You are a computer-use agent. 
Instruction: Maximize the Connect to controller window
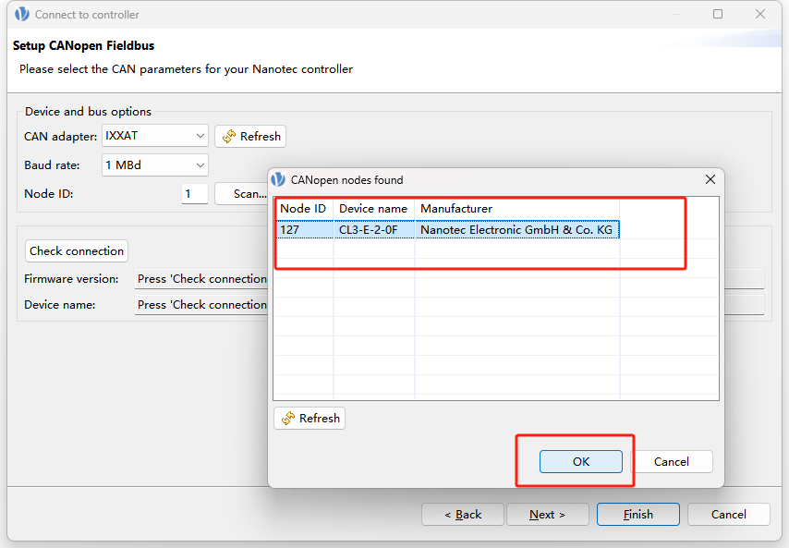(718, 14)
